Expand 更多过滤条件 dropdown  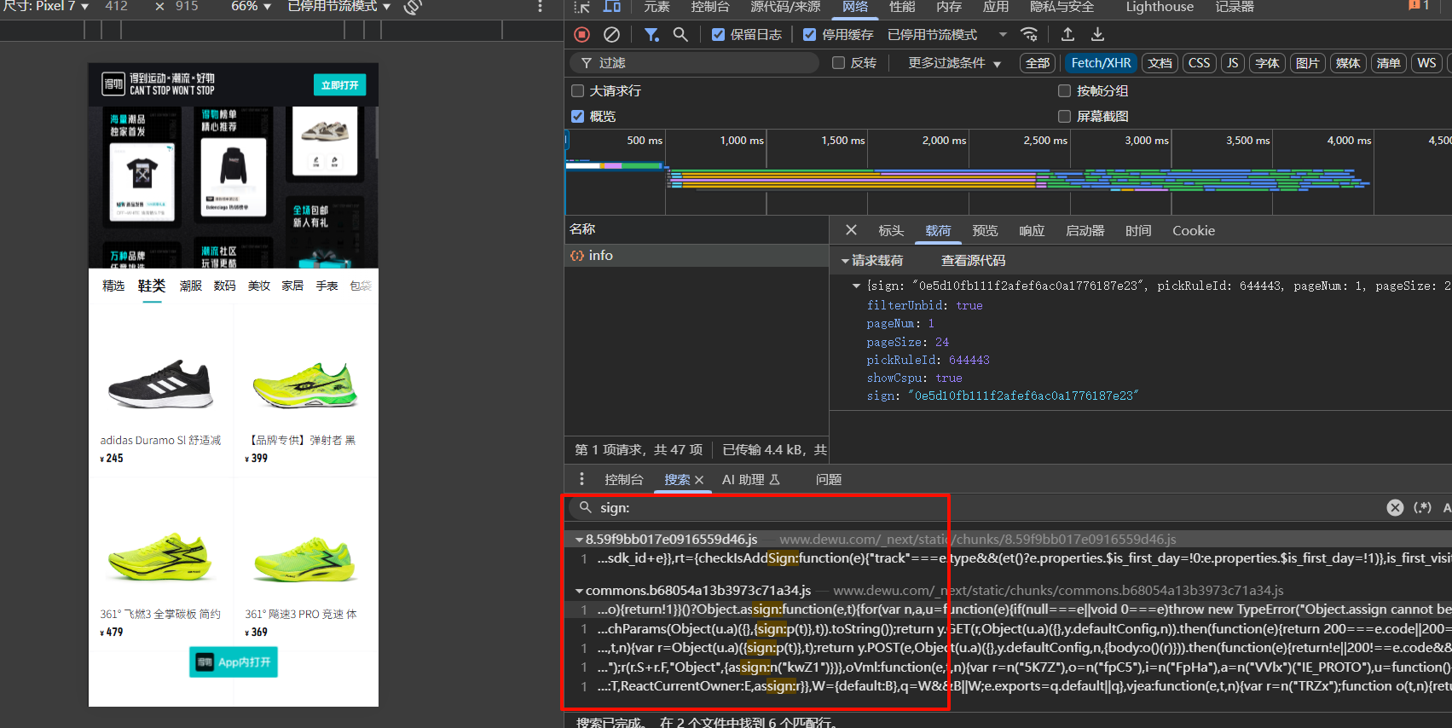954,63
